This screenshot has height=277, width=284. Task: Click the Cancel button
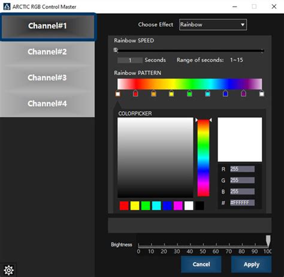pyautogui.click(x=201, y=264)
